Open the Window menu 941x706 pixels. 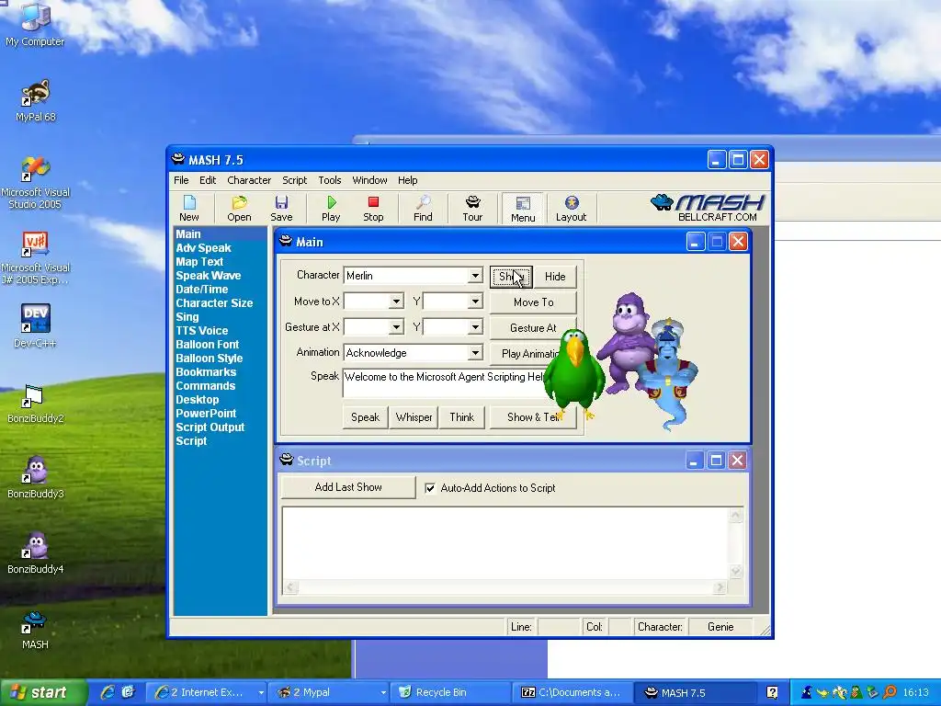coord(369,180)
